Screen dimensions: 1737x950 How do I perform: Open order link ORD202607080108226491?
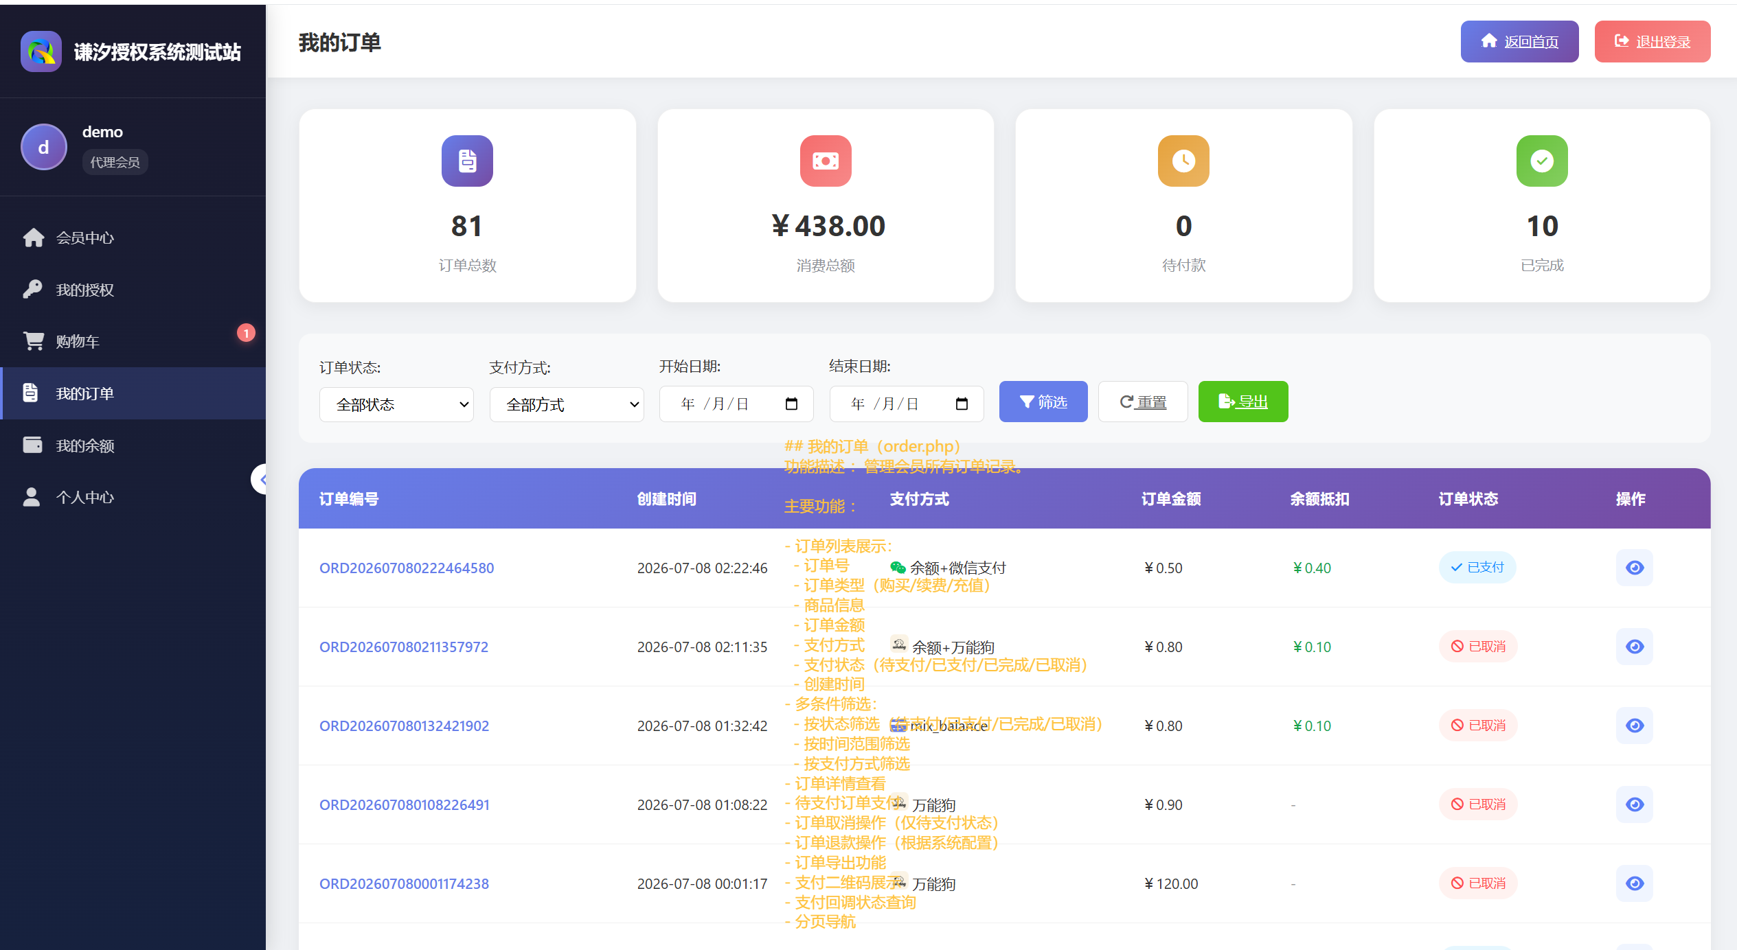tap(405, 805)
